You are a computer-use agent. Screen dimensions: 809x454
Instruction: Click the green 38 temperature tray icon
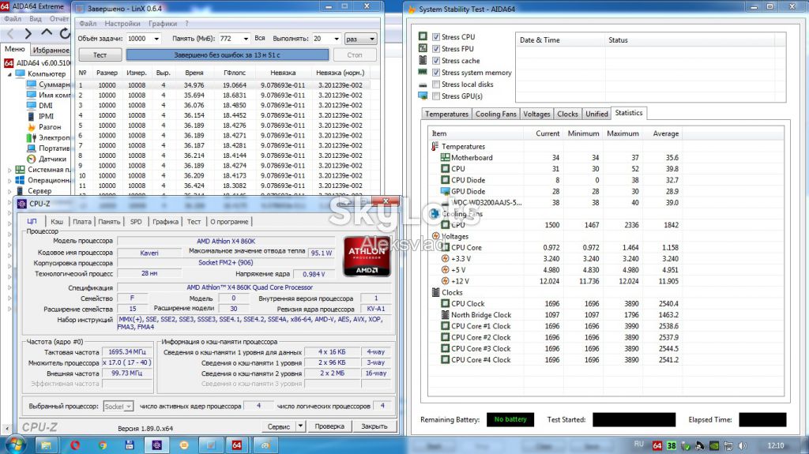tap(672, 446)
